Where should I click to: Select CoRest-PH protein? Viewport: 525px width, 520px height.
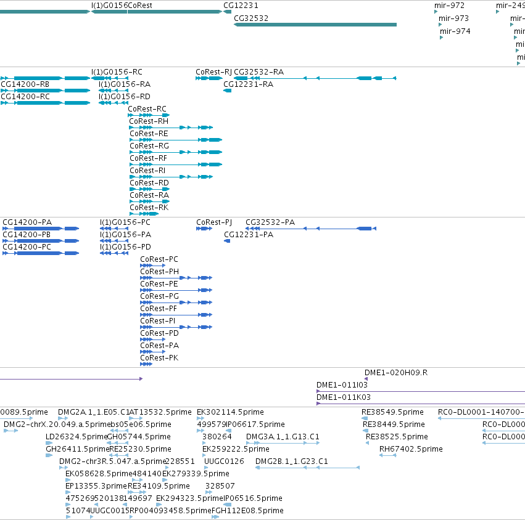pos(176,278)
